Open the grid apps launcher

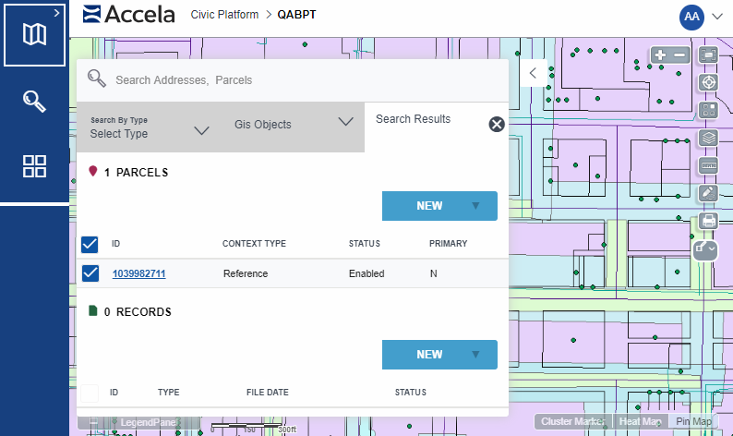pyautogui.click(x=34, y=166)
